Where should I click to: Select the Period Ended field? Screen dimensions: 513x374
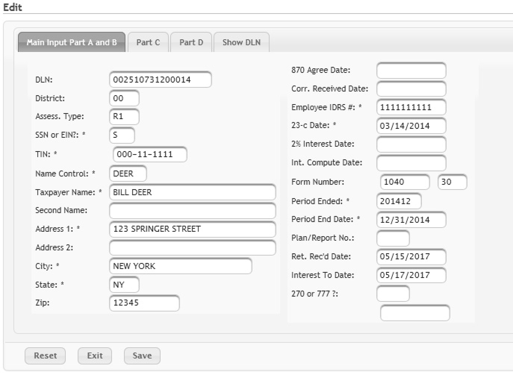pos(399,201)
